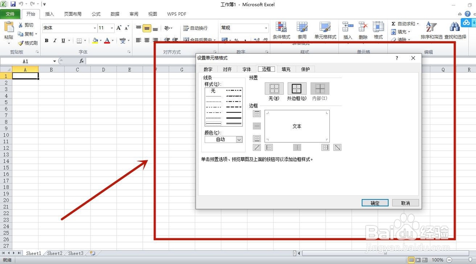Switch to dialog's 保护 tab
Screen dimensions: 476x264
coord(306,69)
